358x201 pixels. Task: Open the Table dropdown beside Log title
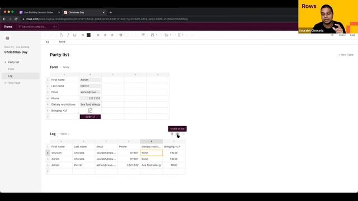click(x=65, y=134)
